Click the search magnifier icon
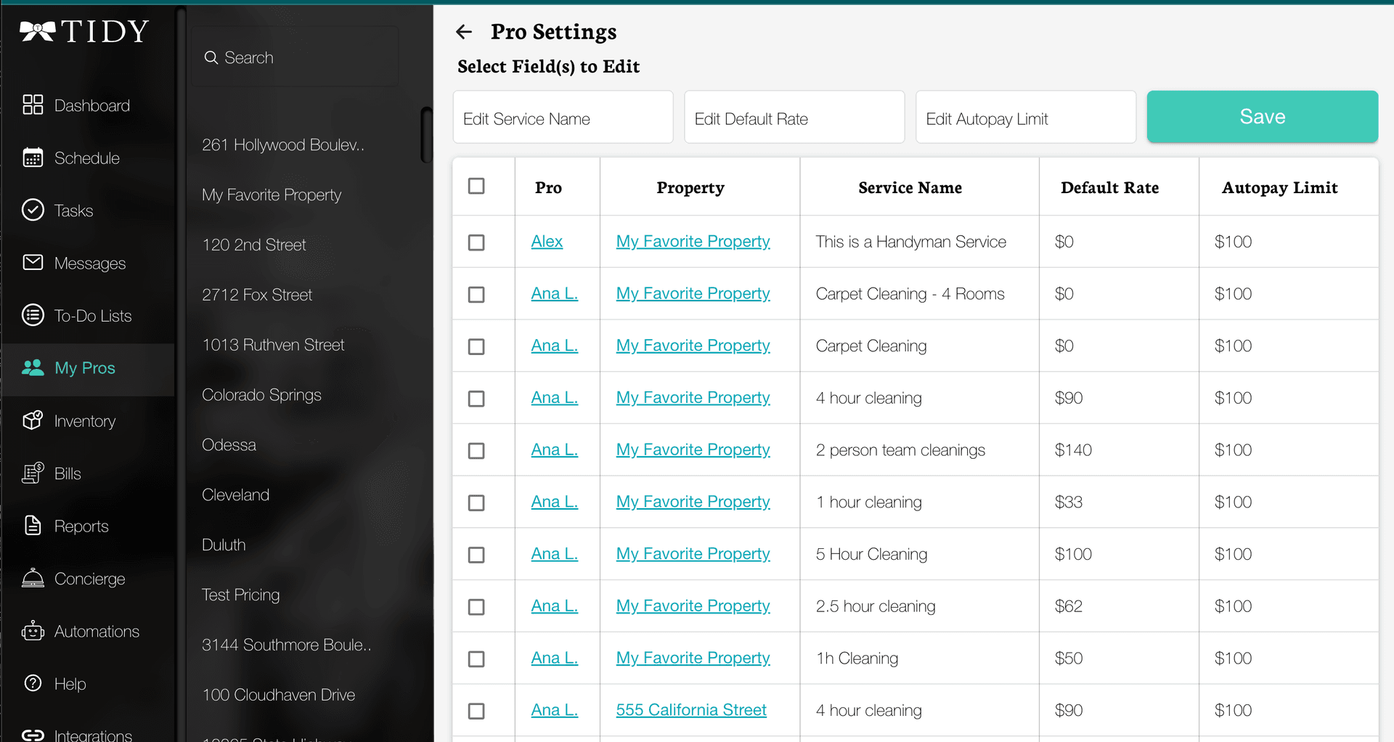This screenshot has width=1394, height=742. point(211,57)
